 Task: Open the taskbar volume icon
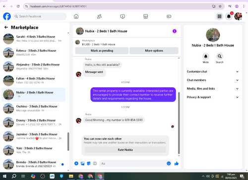click(x=208, y=176)
